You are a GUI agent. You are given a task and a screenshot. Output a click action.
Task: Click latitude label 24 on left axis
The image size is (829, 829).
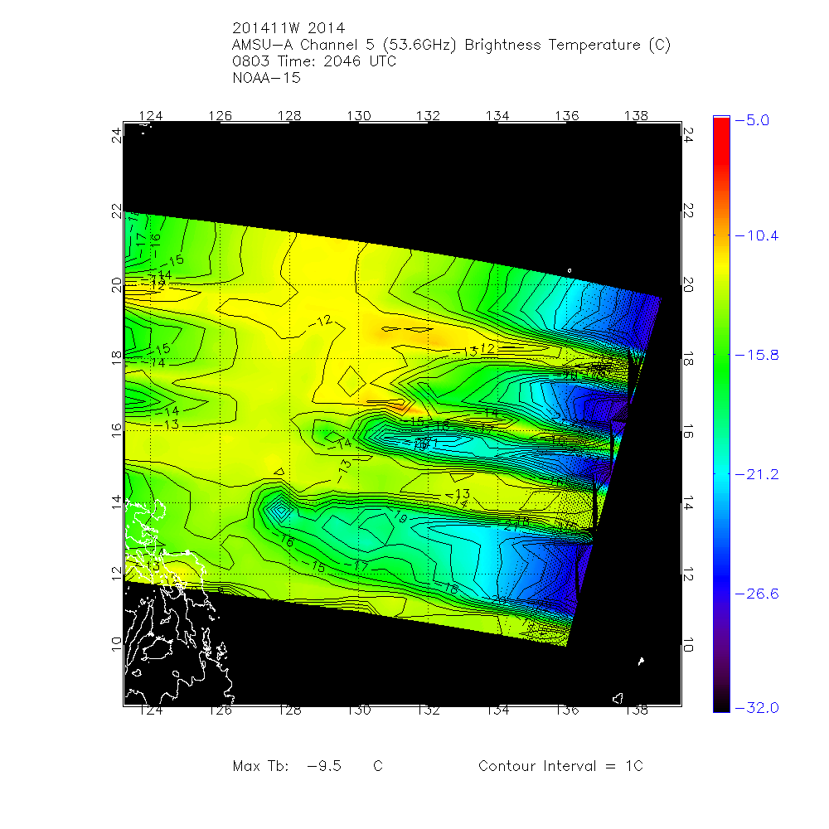pos(116,135)
